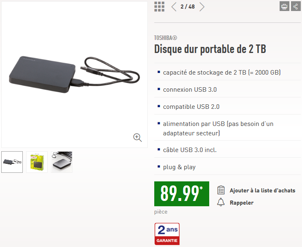Click 'Ajouter à la liste d'achats' link
This screenshot has height=247, width=302.
click(263, 190)
